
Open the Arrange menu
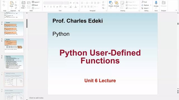pos(116,4)
